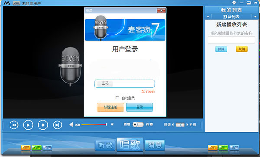Click the 我的列表 panel header

[231, 10]
